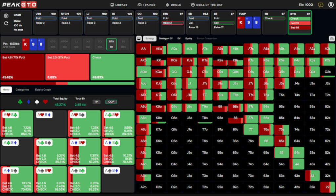Click the card layout icon beside Strategy

pos(139,38)
